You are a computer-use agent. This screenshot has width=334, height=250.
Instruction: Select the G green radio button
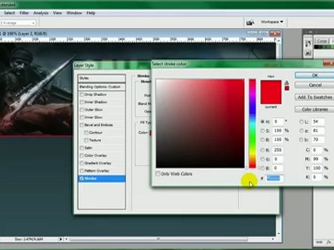(x=263, y=159)
